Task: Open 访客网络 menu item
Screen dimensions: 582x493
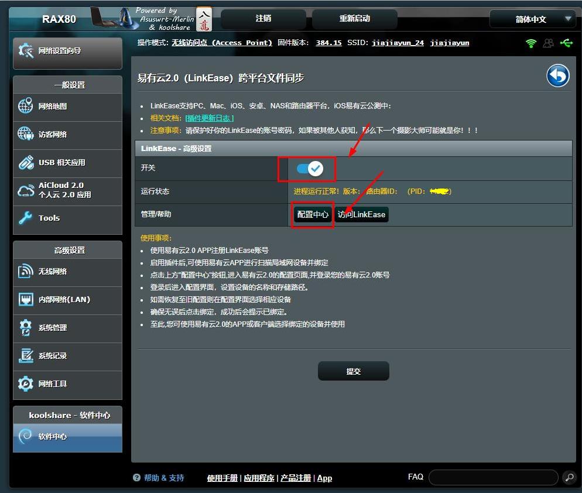Action: coord(67,135)
